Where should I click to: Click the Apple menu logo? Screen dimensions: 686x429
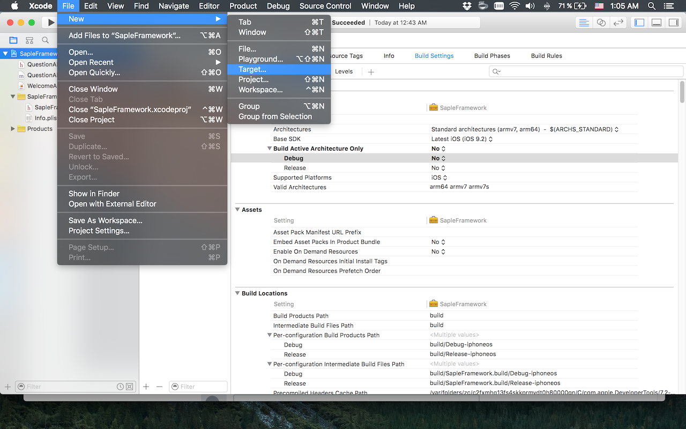14,6
